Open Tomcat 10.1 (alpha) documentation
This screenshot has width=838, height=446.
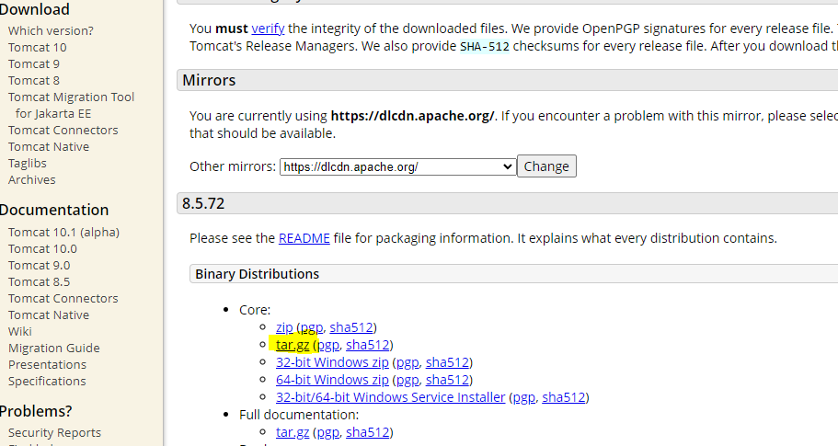click(63, 233)
